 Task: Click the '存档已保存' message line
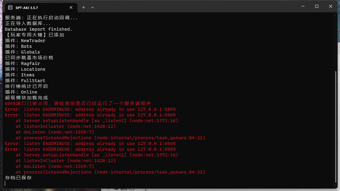tap(18, 178)
